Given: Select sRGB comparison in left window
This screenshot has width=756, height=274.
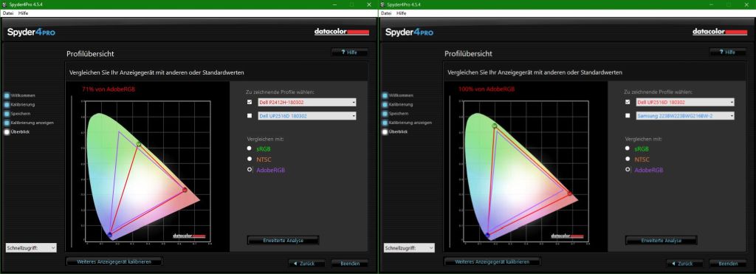Looking at the screenshot, I should click(x=250, y=148).
